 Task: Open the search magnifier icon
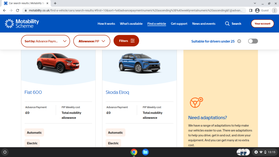[x=227, y=24]
